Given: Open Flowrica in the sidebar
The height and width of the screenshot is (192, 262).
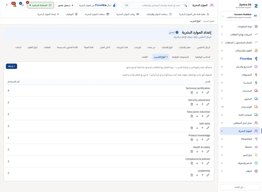Looking at the screenshot, I should point(240,59).
